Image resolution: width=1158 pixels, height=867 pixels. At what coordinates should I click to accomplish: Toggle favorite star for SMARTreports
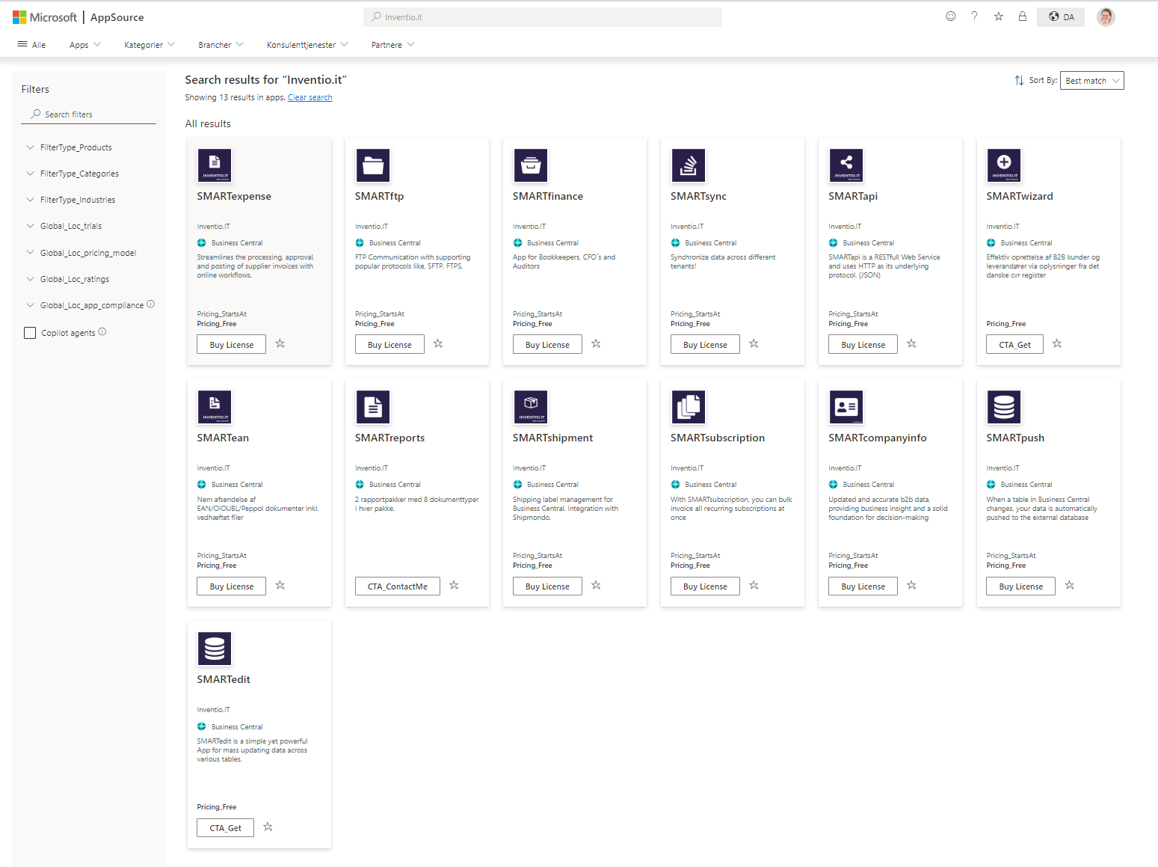[x=454, y=586]
